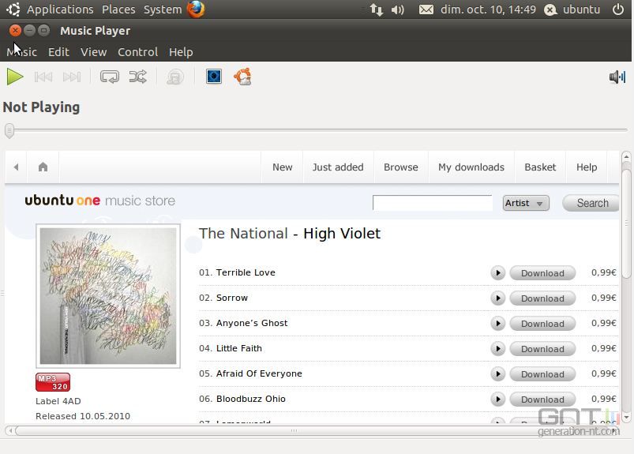Open the panel sound volume indicator
Screen dimensions: 634x454
pos(397,9)
